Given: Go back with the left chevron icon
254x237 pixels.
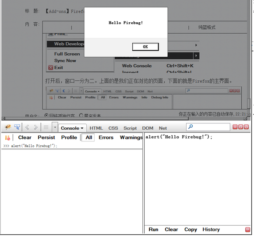Looking at the screenshot, I should pos(27,127).
